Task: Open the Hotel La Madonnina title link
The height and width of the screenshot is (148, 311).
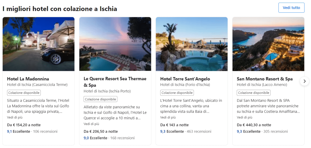Action: (x=28, y=79)
